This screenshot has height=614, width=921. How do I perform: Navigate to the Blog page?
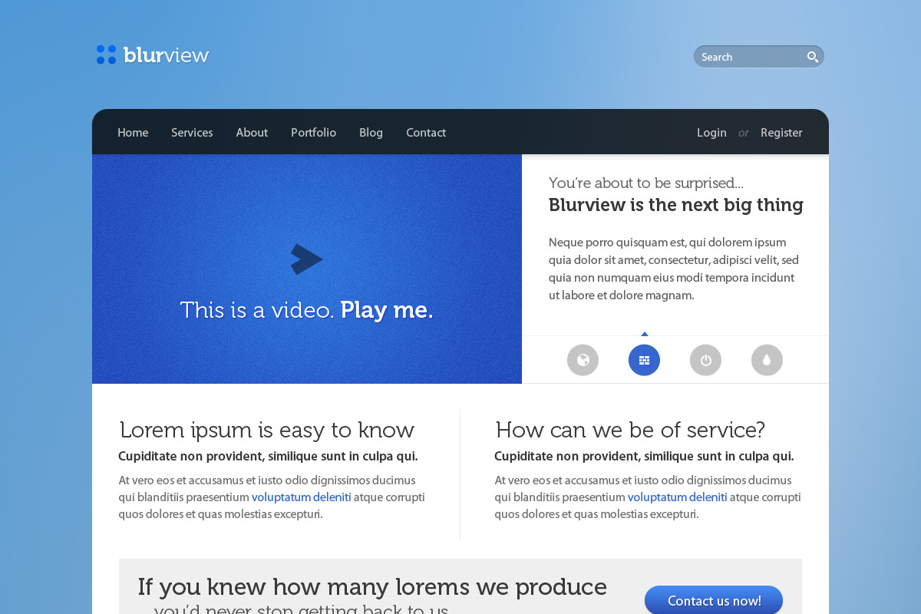point(371,133)
